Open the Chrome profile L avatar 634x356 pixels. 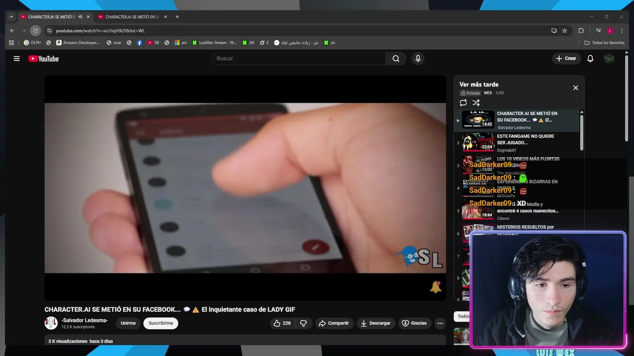tap(610, 31)
